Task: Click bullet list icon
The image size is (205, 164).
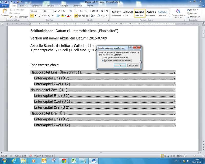Action: click(76, 11)
